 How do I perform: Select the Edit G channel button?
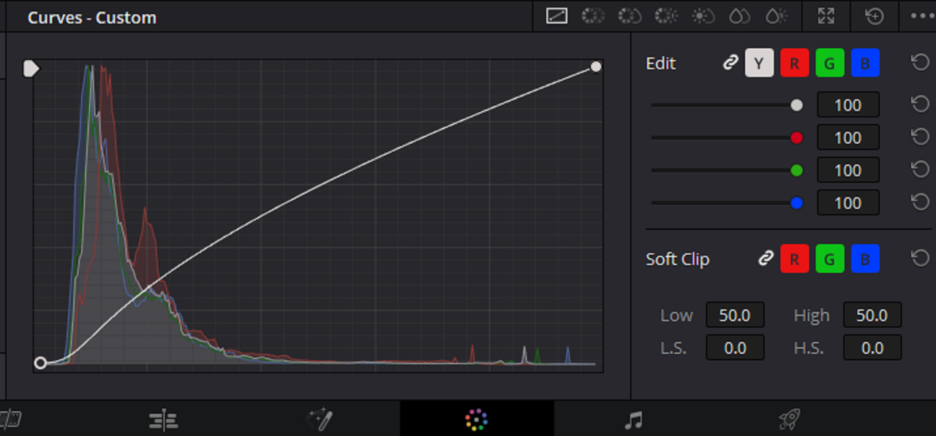829,64
